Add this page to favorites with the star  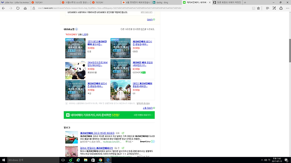pyautogui.click(x=258, y=8)
